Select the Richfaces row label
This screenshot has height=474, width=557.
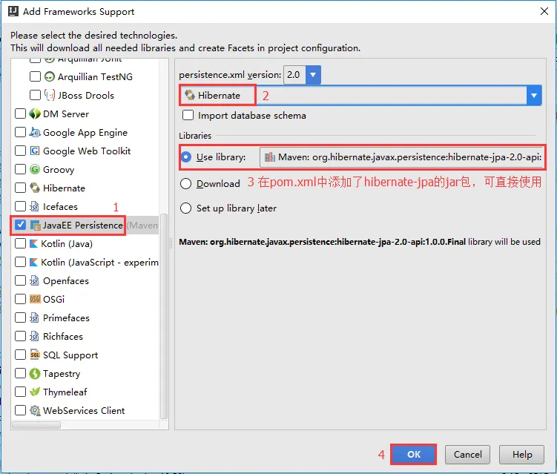click(x=63, y=336)
